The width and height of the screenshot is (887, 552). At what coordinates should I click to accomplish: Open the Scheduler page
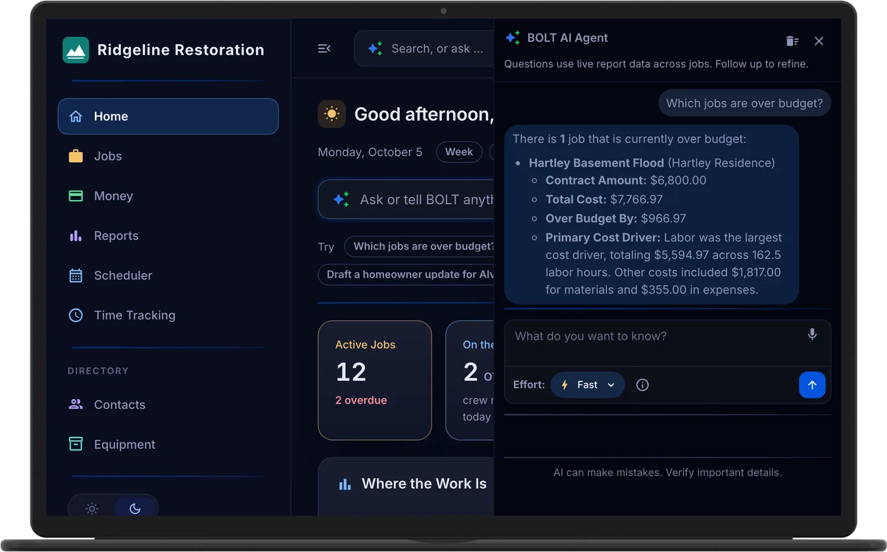coord(168,276)
